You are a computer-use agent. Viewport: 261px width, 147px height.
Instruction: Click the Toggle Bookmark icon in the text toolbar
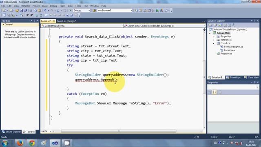click(46, 16)
